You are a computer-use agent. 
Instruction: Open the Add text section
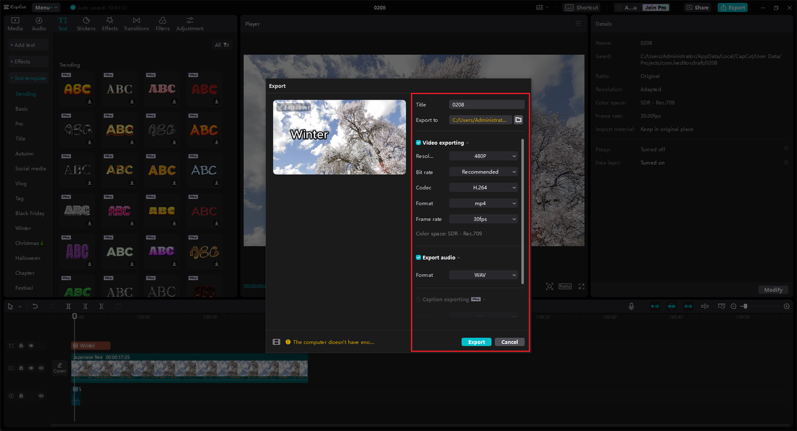[x=29, y=45]
